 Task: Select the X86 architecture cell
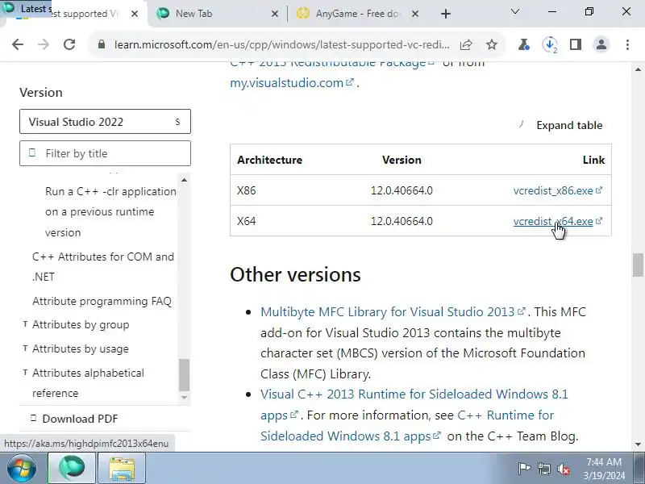pos(247,190)
